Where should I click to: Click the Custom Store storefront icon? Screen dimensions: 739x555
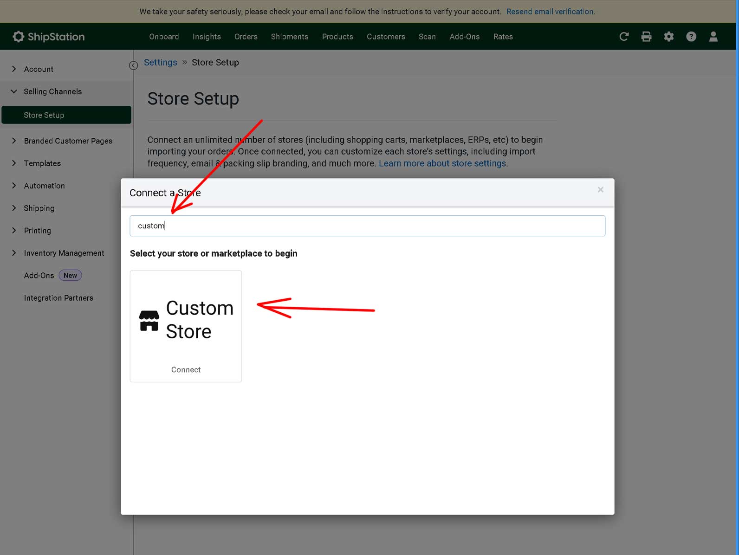(149, 321)
